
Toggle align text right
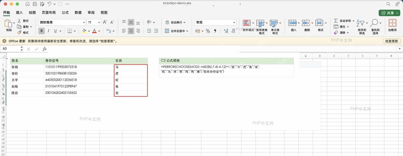tap(138, 31)
